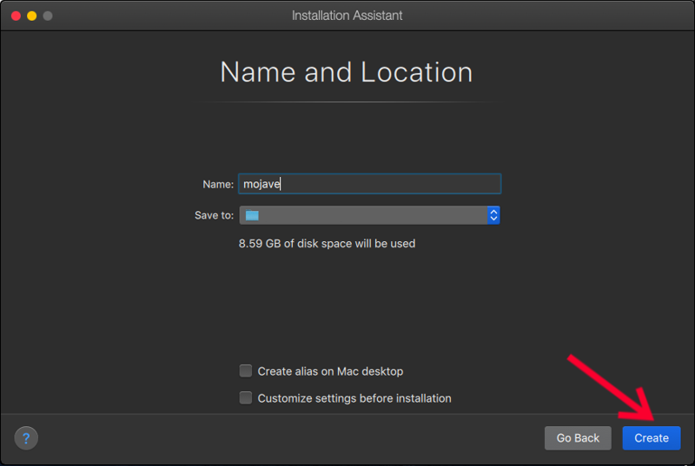Click the Installation Assistant window title
The image size is (695, 466).
pyautogui.click(x=347, y=16)
